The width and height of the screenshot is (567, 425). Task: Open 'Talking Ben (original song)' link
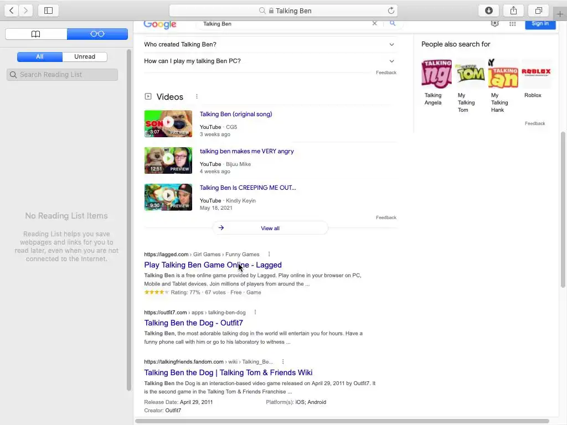[x=236, y=114]
